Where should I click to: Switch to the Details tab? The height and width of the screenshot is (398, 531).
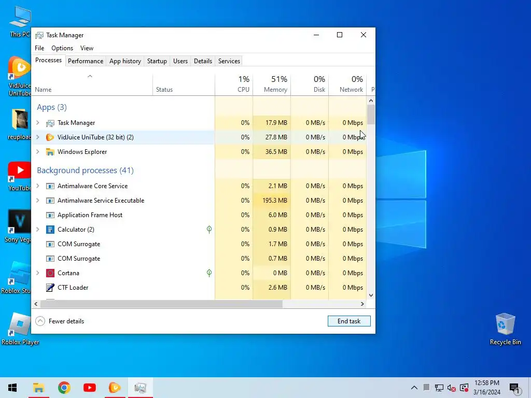[203, 61]
